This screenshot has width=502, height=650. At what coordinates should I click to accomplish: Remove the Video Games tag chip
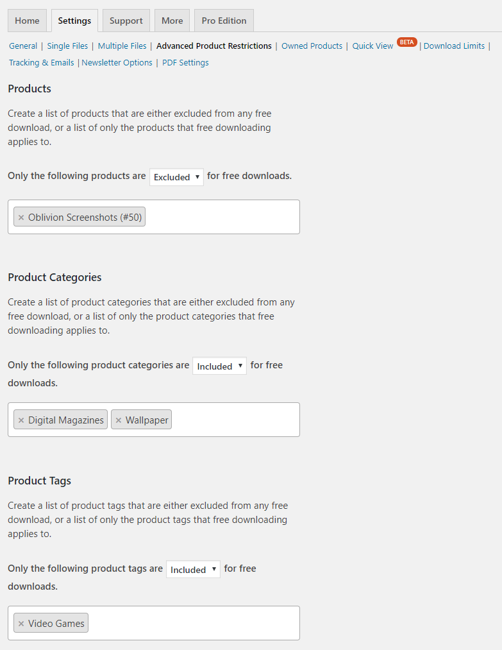point(21,624)
